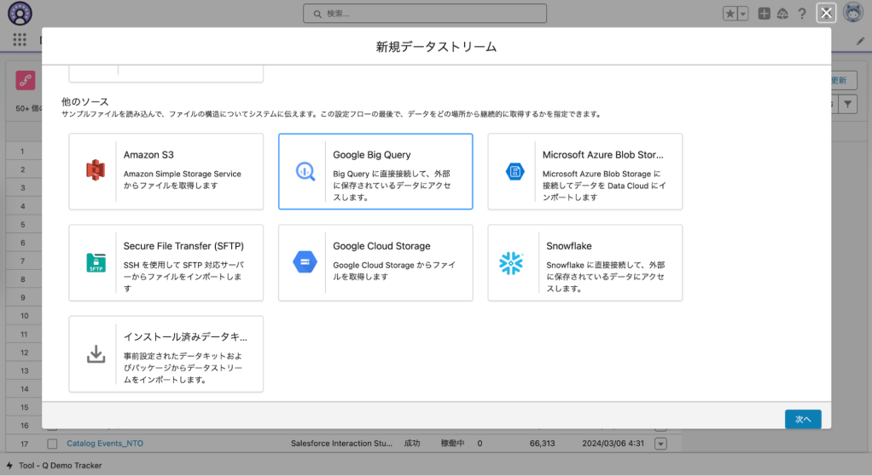The image size is (872, 476).
Task: Click the 次へ button
Action: (803, 420)
